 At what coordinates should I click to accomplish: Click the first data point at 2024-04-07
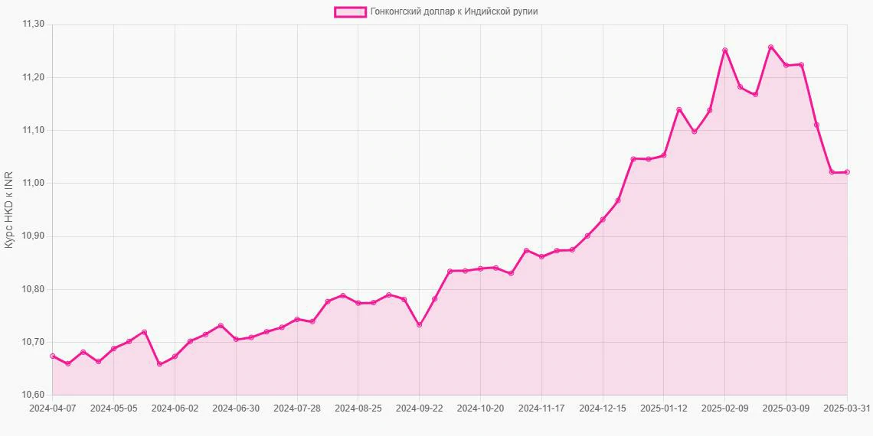53,356
